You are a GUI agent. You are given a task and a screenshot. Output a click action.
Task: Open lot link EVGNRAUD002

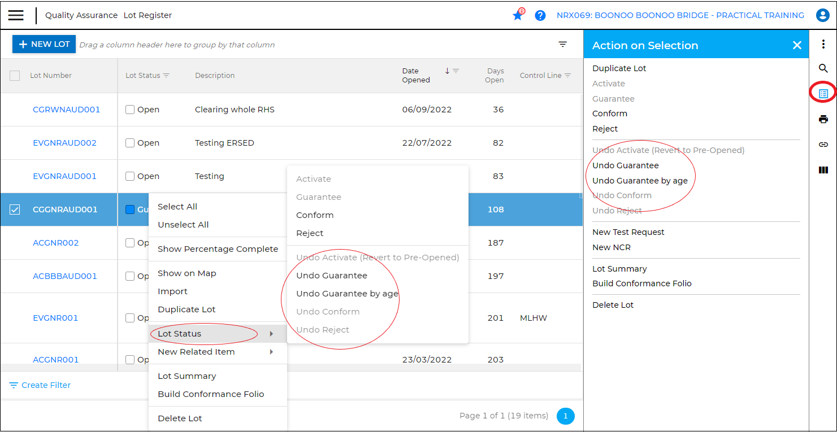[64, 143]
